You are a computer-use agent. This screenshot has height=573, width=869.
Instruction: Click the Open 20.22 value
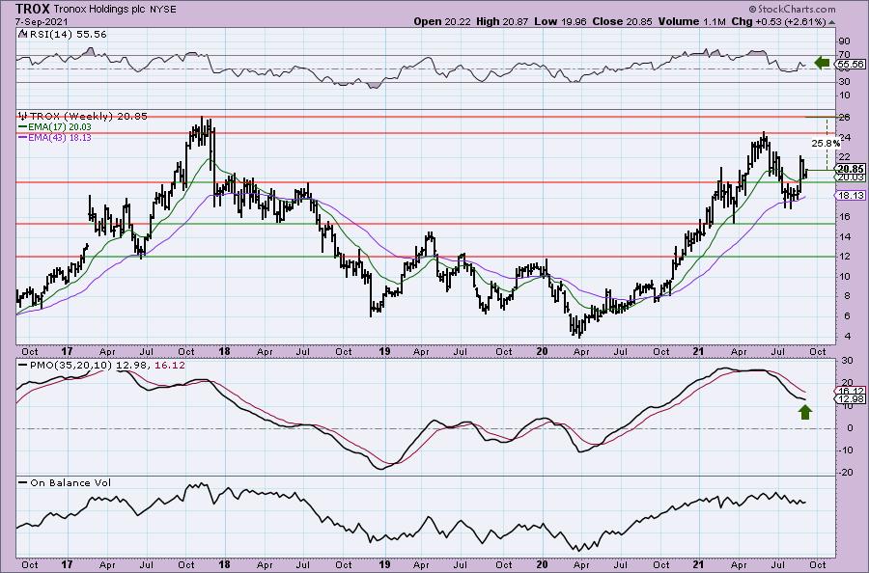[442, 21]
